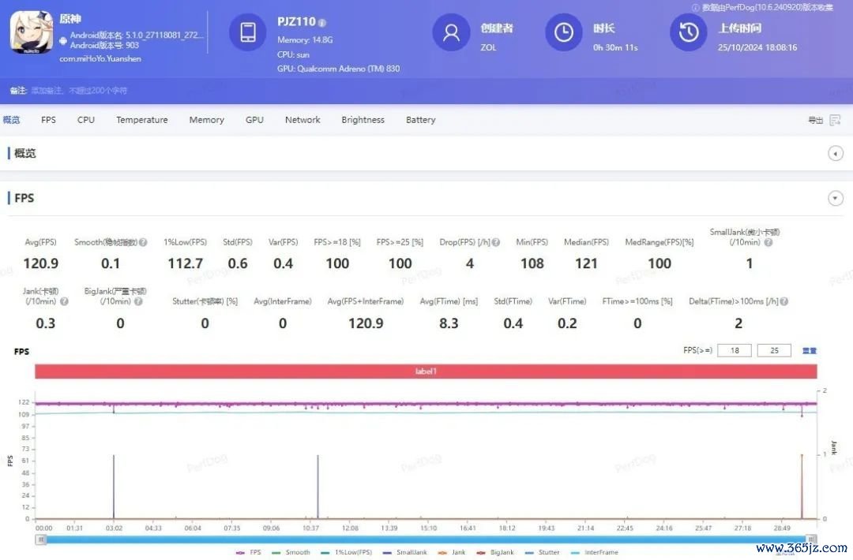Image resolution: width=853 pixels, height=560 pixels.
Task: Click the upload time 25/10/2024 18:08:16
Action: tap(757, 48)
